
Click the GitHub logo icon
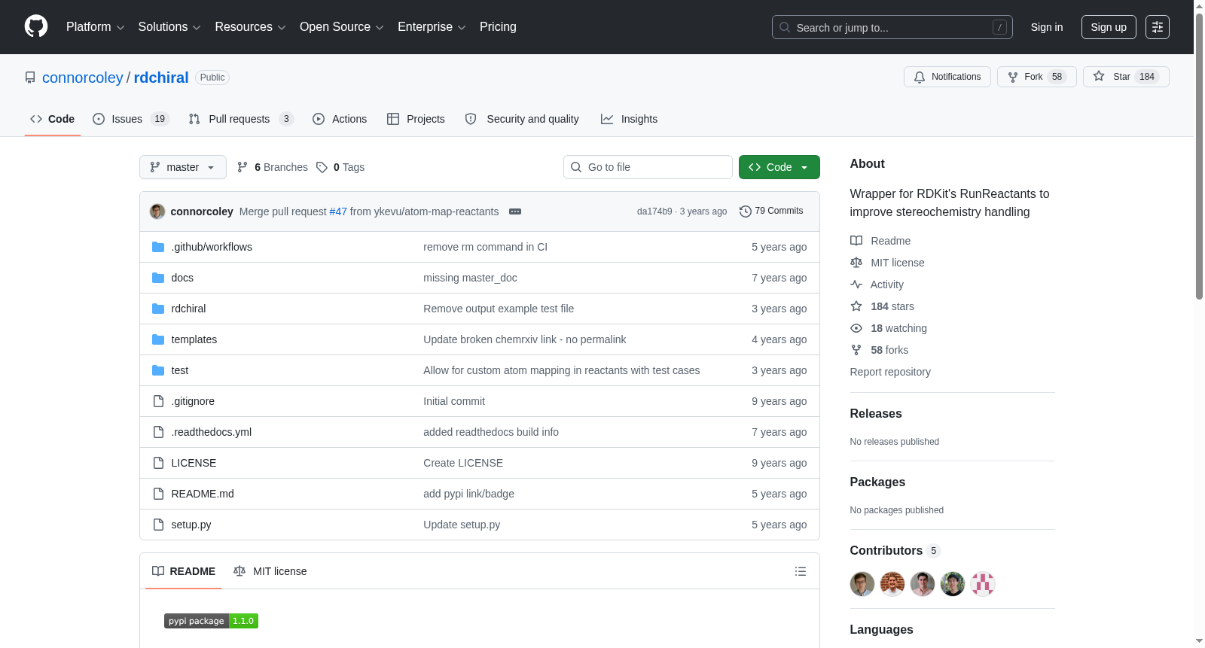36,27
